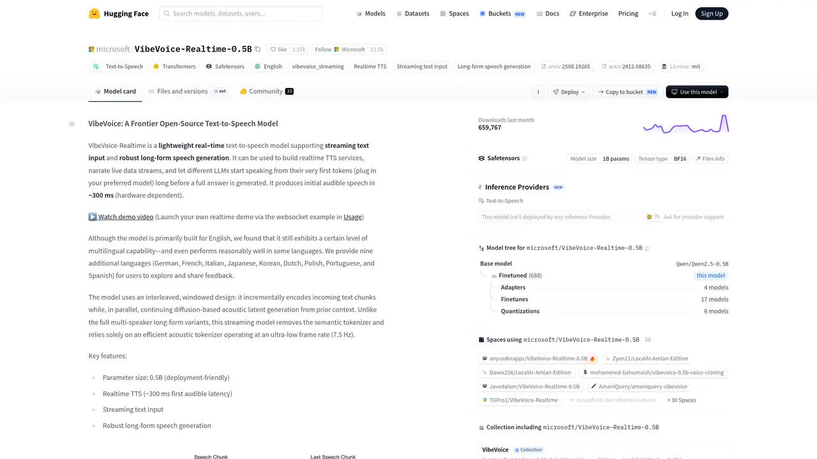Click the model tree info icon
This screenshot has width=817, height=459.
pos(647,249)
